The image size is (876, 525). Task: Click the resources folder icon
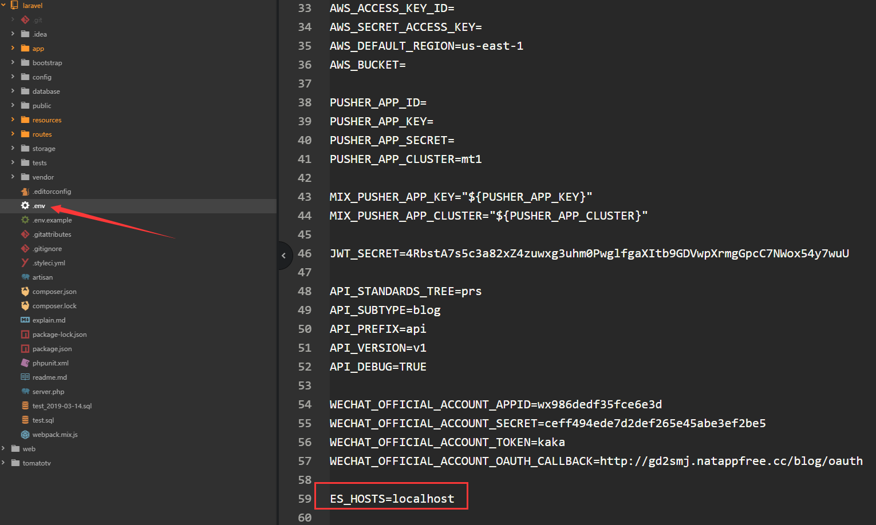25,120
